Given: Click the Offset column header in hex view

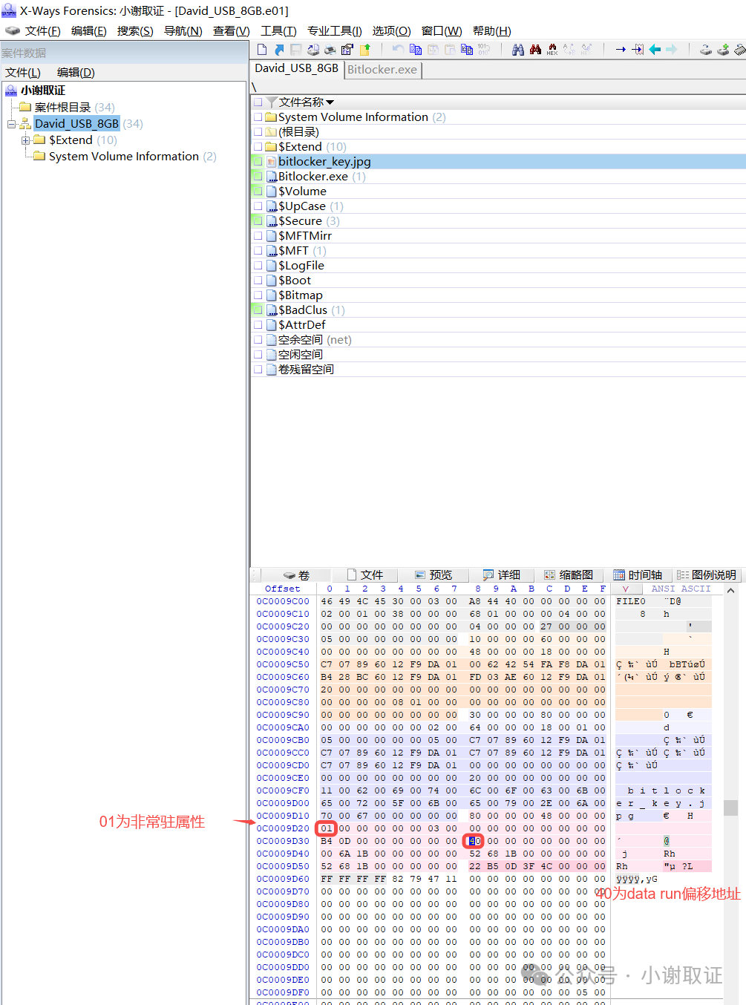Looking at the screenshot, I should tap(283, 589).
